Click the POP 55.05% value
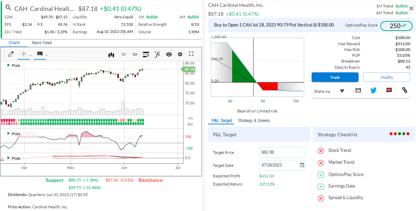This screenshot has width=416, height=211. [403, 55]
